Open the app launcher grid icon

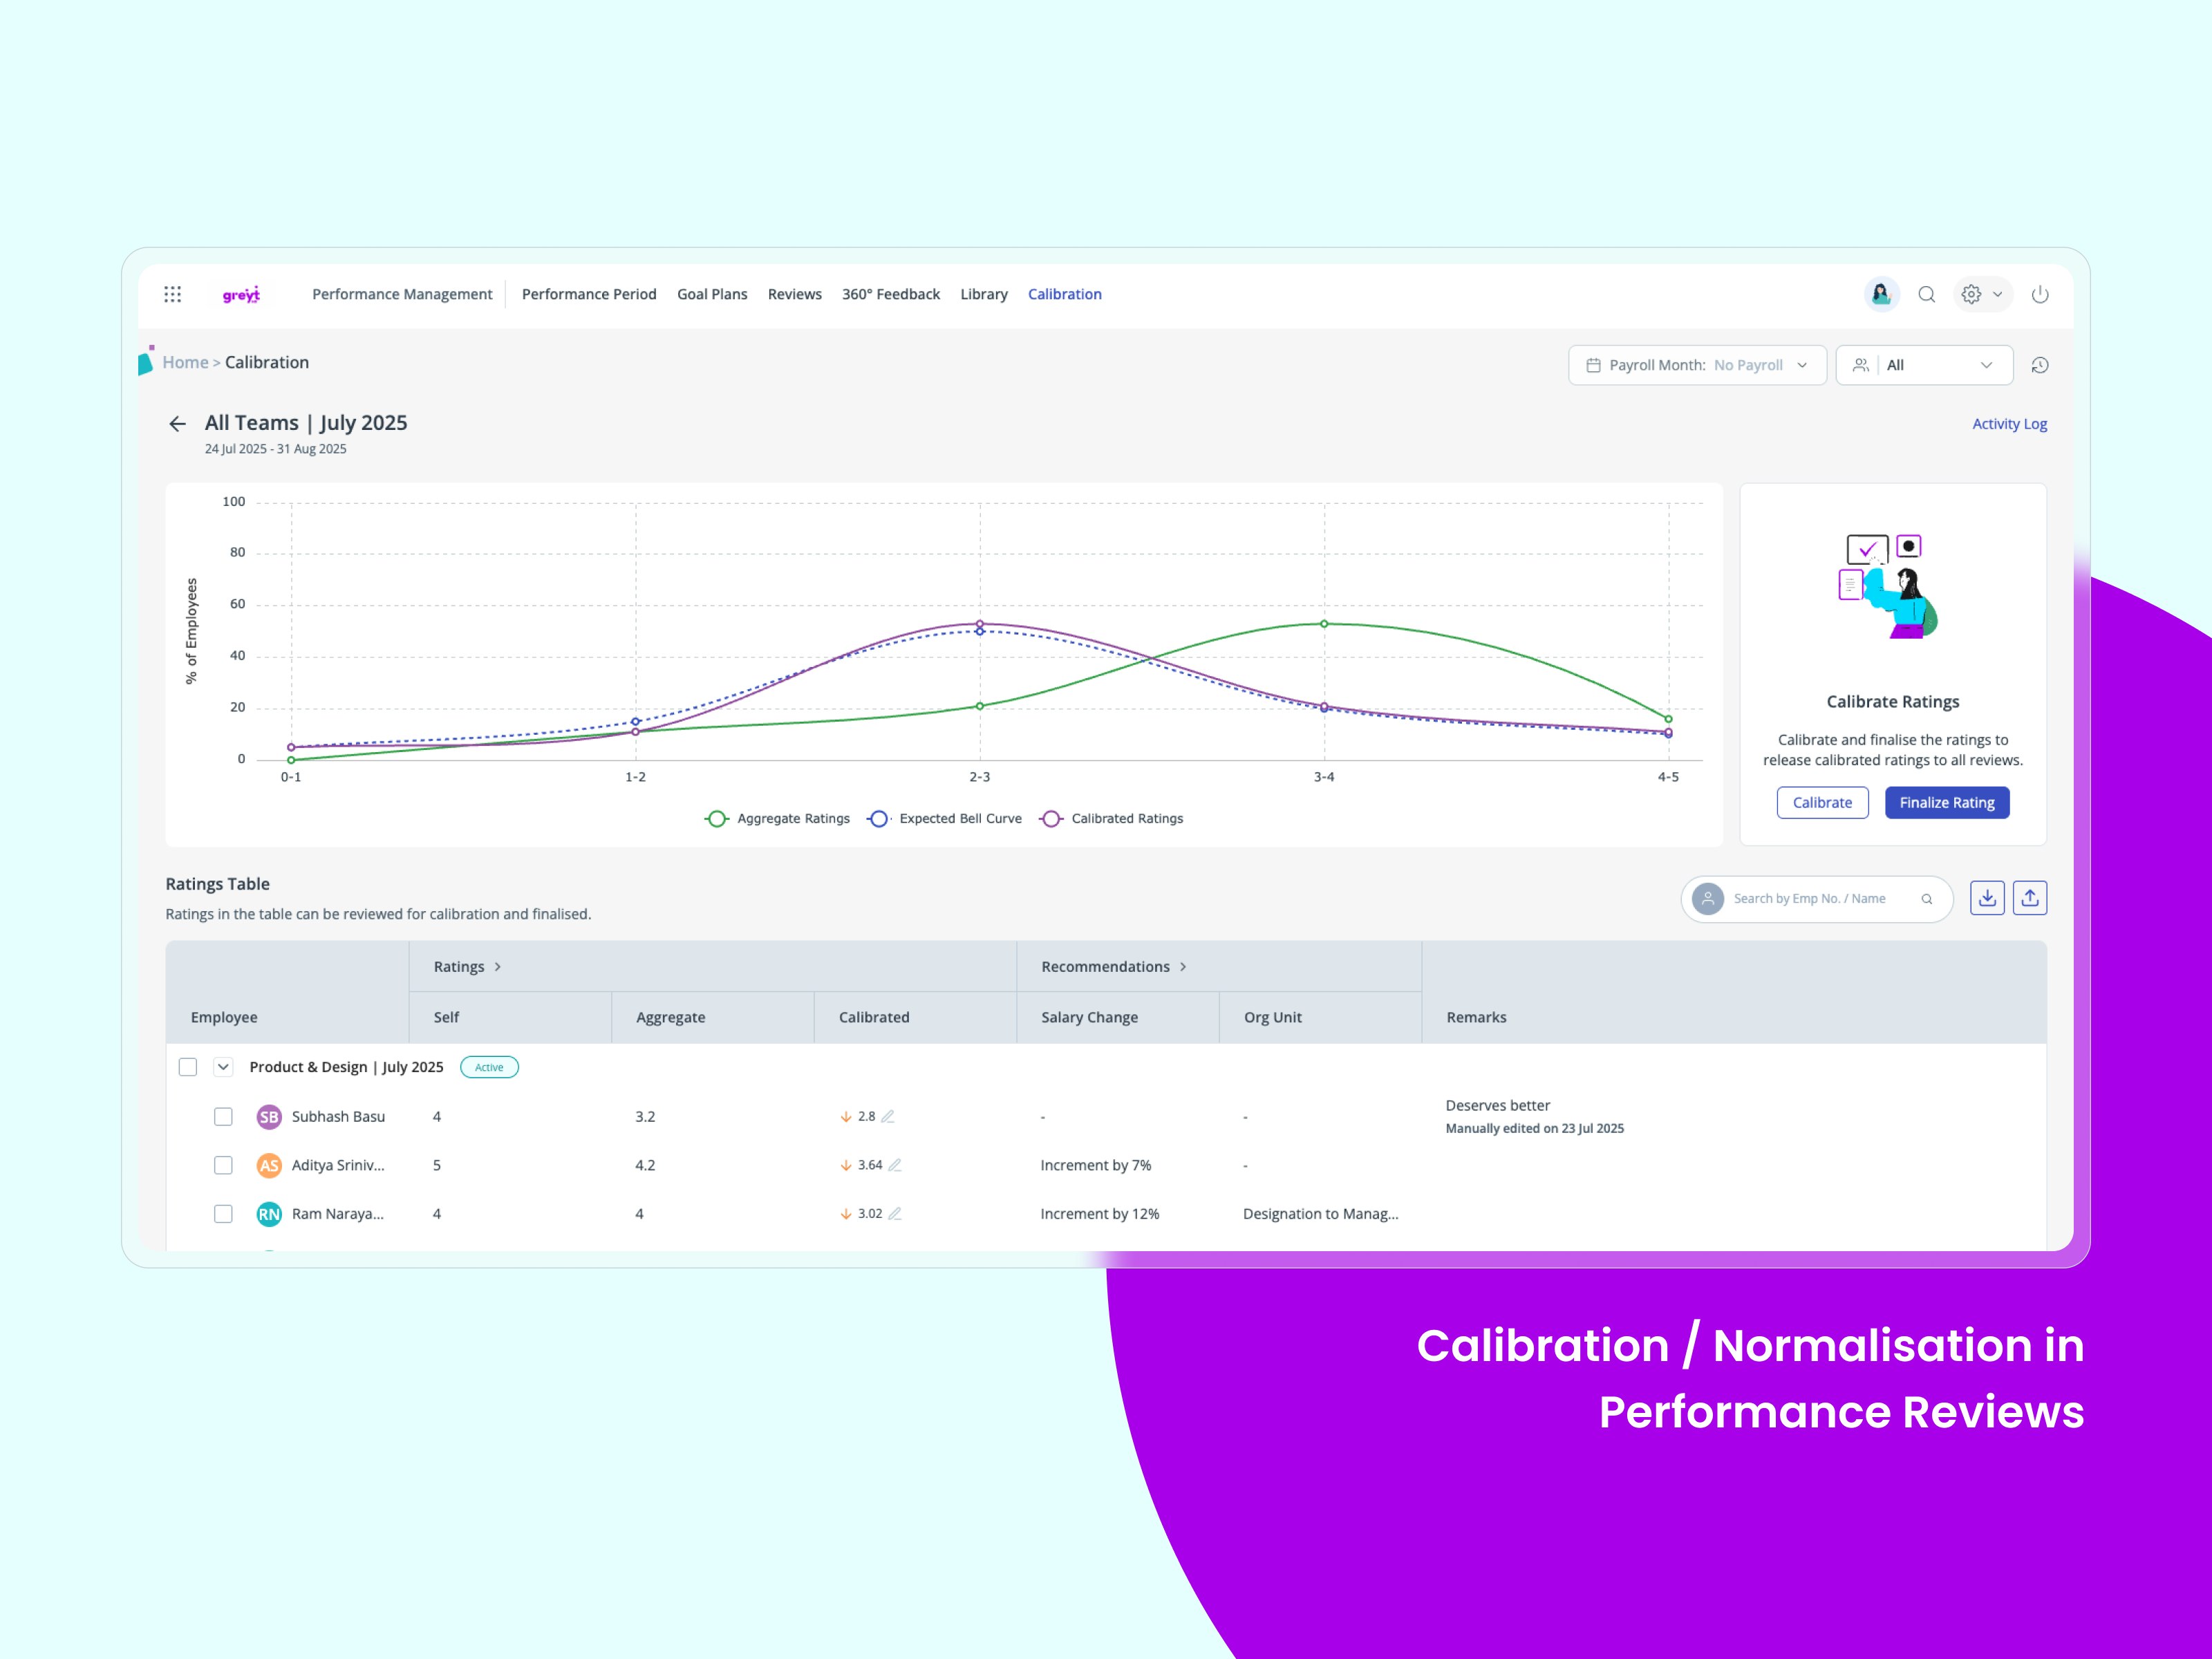pyautogui.click(x=172, y=294)
